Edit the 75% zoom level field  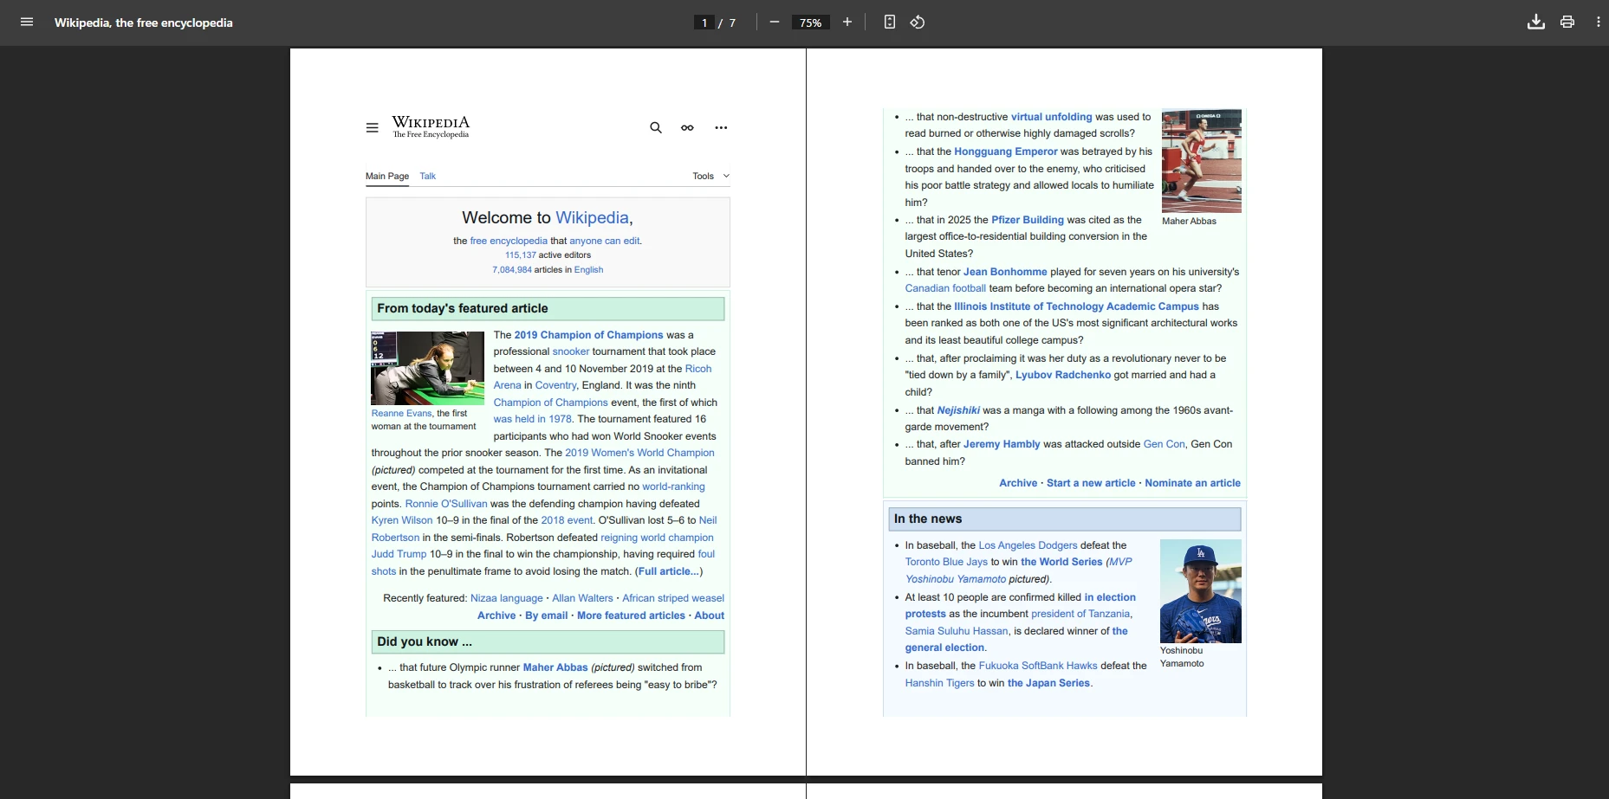pyautogui.click(x=810, y=23)
